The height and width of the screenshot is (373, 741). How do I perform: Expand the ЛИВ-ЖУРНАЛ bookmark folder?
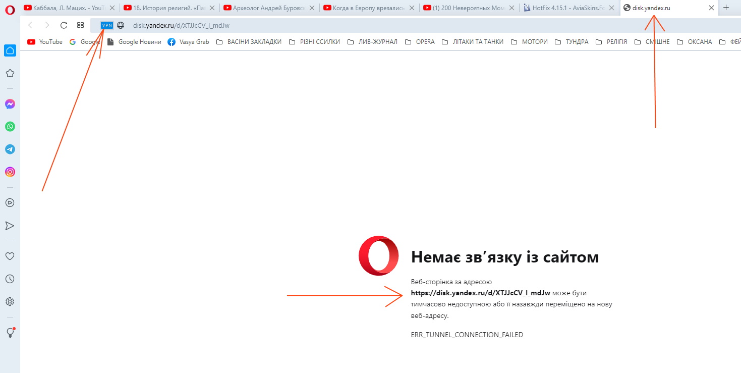coord(372,42)
